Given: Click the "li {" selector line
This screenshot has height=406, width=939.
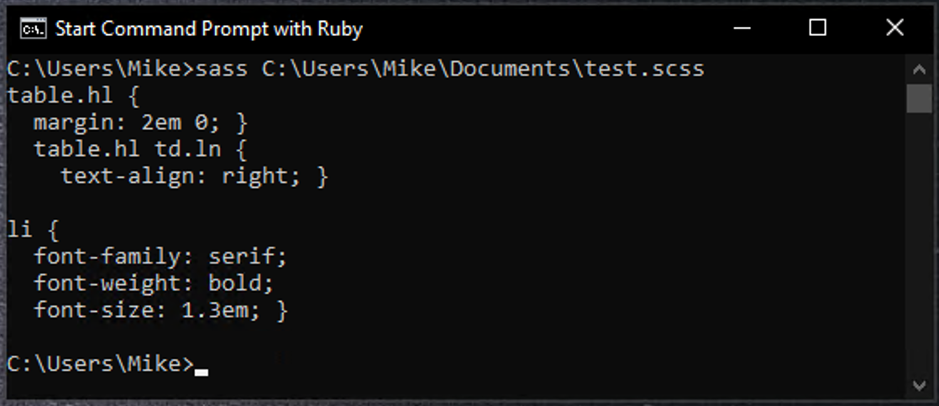Looking at the screenshot, I should click(34, 230).
